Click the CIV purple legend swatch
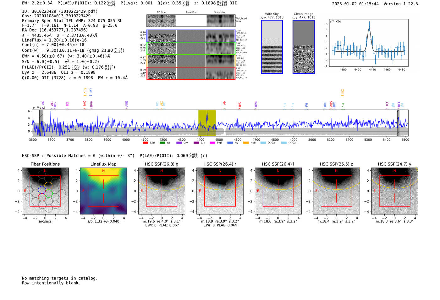The width and height of the screenshot is (440, 300). pyautogui.click(x=179, y=143)
